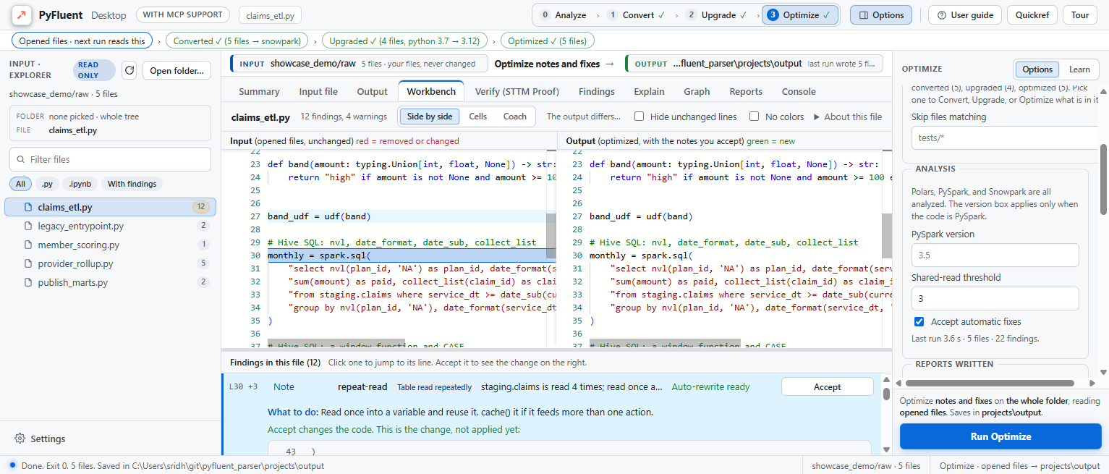This screenshot has height=474, width=1109.
Task: Open the Explain tab
Action: pos(649,91)
